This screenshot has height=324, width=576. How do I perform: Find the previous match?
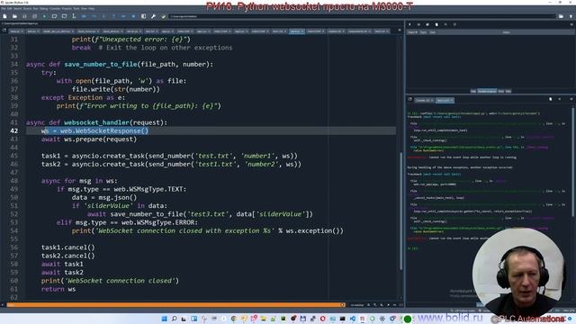(375, 305)
